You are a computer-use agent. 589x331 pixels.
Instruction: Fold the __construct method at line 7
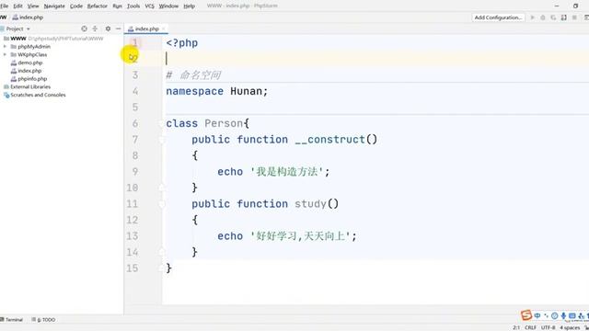pos(162,140)
